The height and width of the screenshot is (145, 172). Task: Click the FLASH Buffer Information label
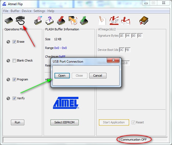(62, 29)
